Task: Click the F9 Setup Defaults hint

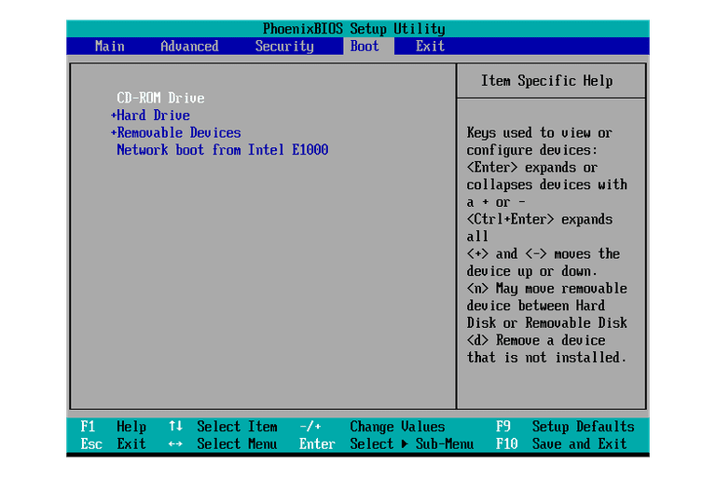Action: (x=565, y=427)
